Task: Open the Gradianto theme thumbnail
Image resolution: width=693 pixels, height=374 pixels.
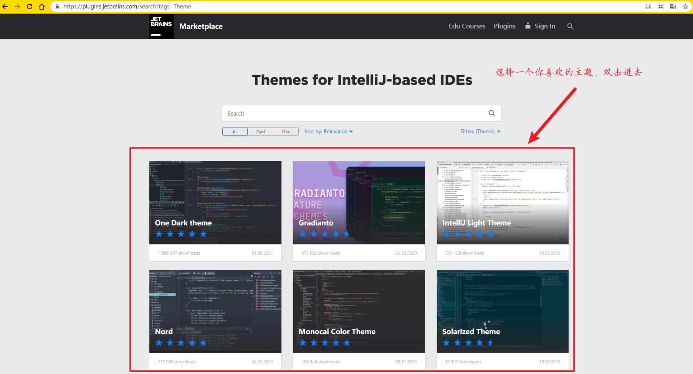Action: point(359,203)
